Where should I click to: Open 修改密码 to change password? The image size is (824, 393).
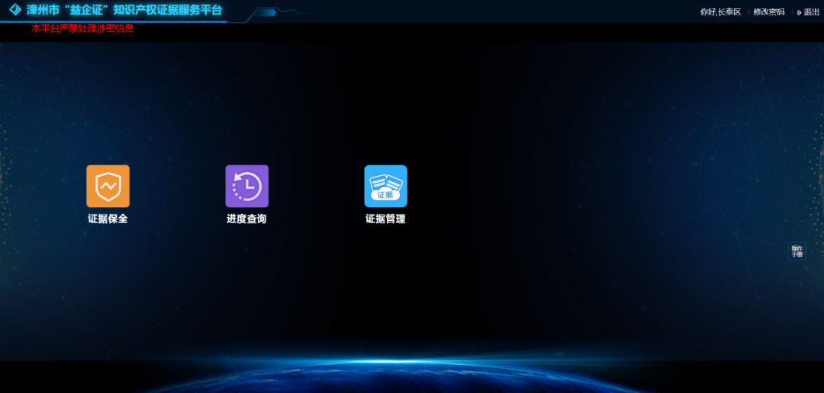click(x=768, y=12)
